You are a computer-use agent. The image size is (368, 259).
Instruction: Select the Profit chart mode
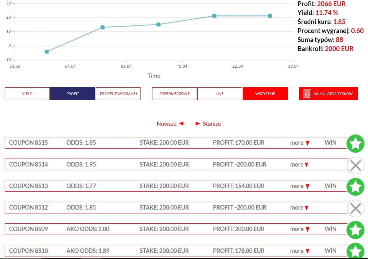tap(73, 94)
